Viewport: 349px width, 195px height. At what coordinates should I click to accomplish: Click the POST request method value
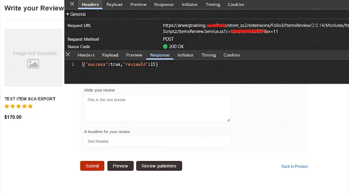[x=168, y=39]
